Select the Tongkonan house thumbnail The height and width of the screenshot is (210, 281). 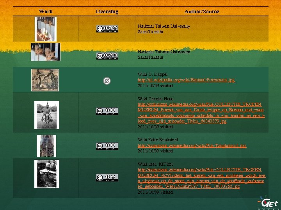tap(46, 146)
